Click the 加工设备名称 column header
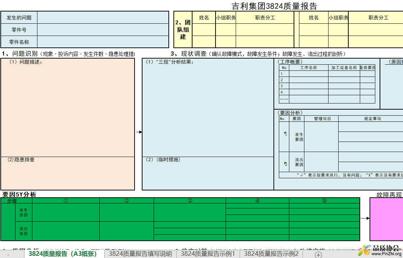This screenshot has width=403, height=258. [x=344, y=68]
